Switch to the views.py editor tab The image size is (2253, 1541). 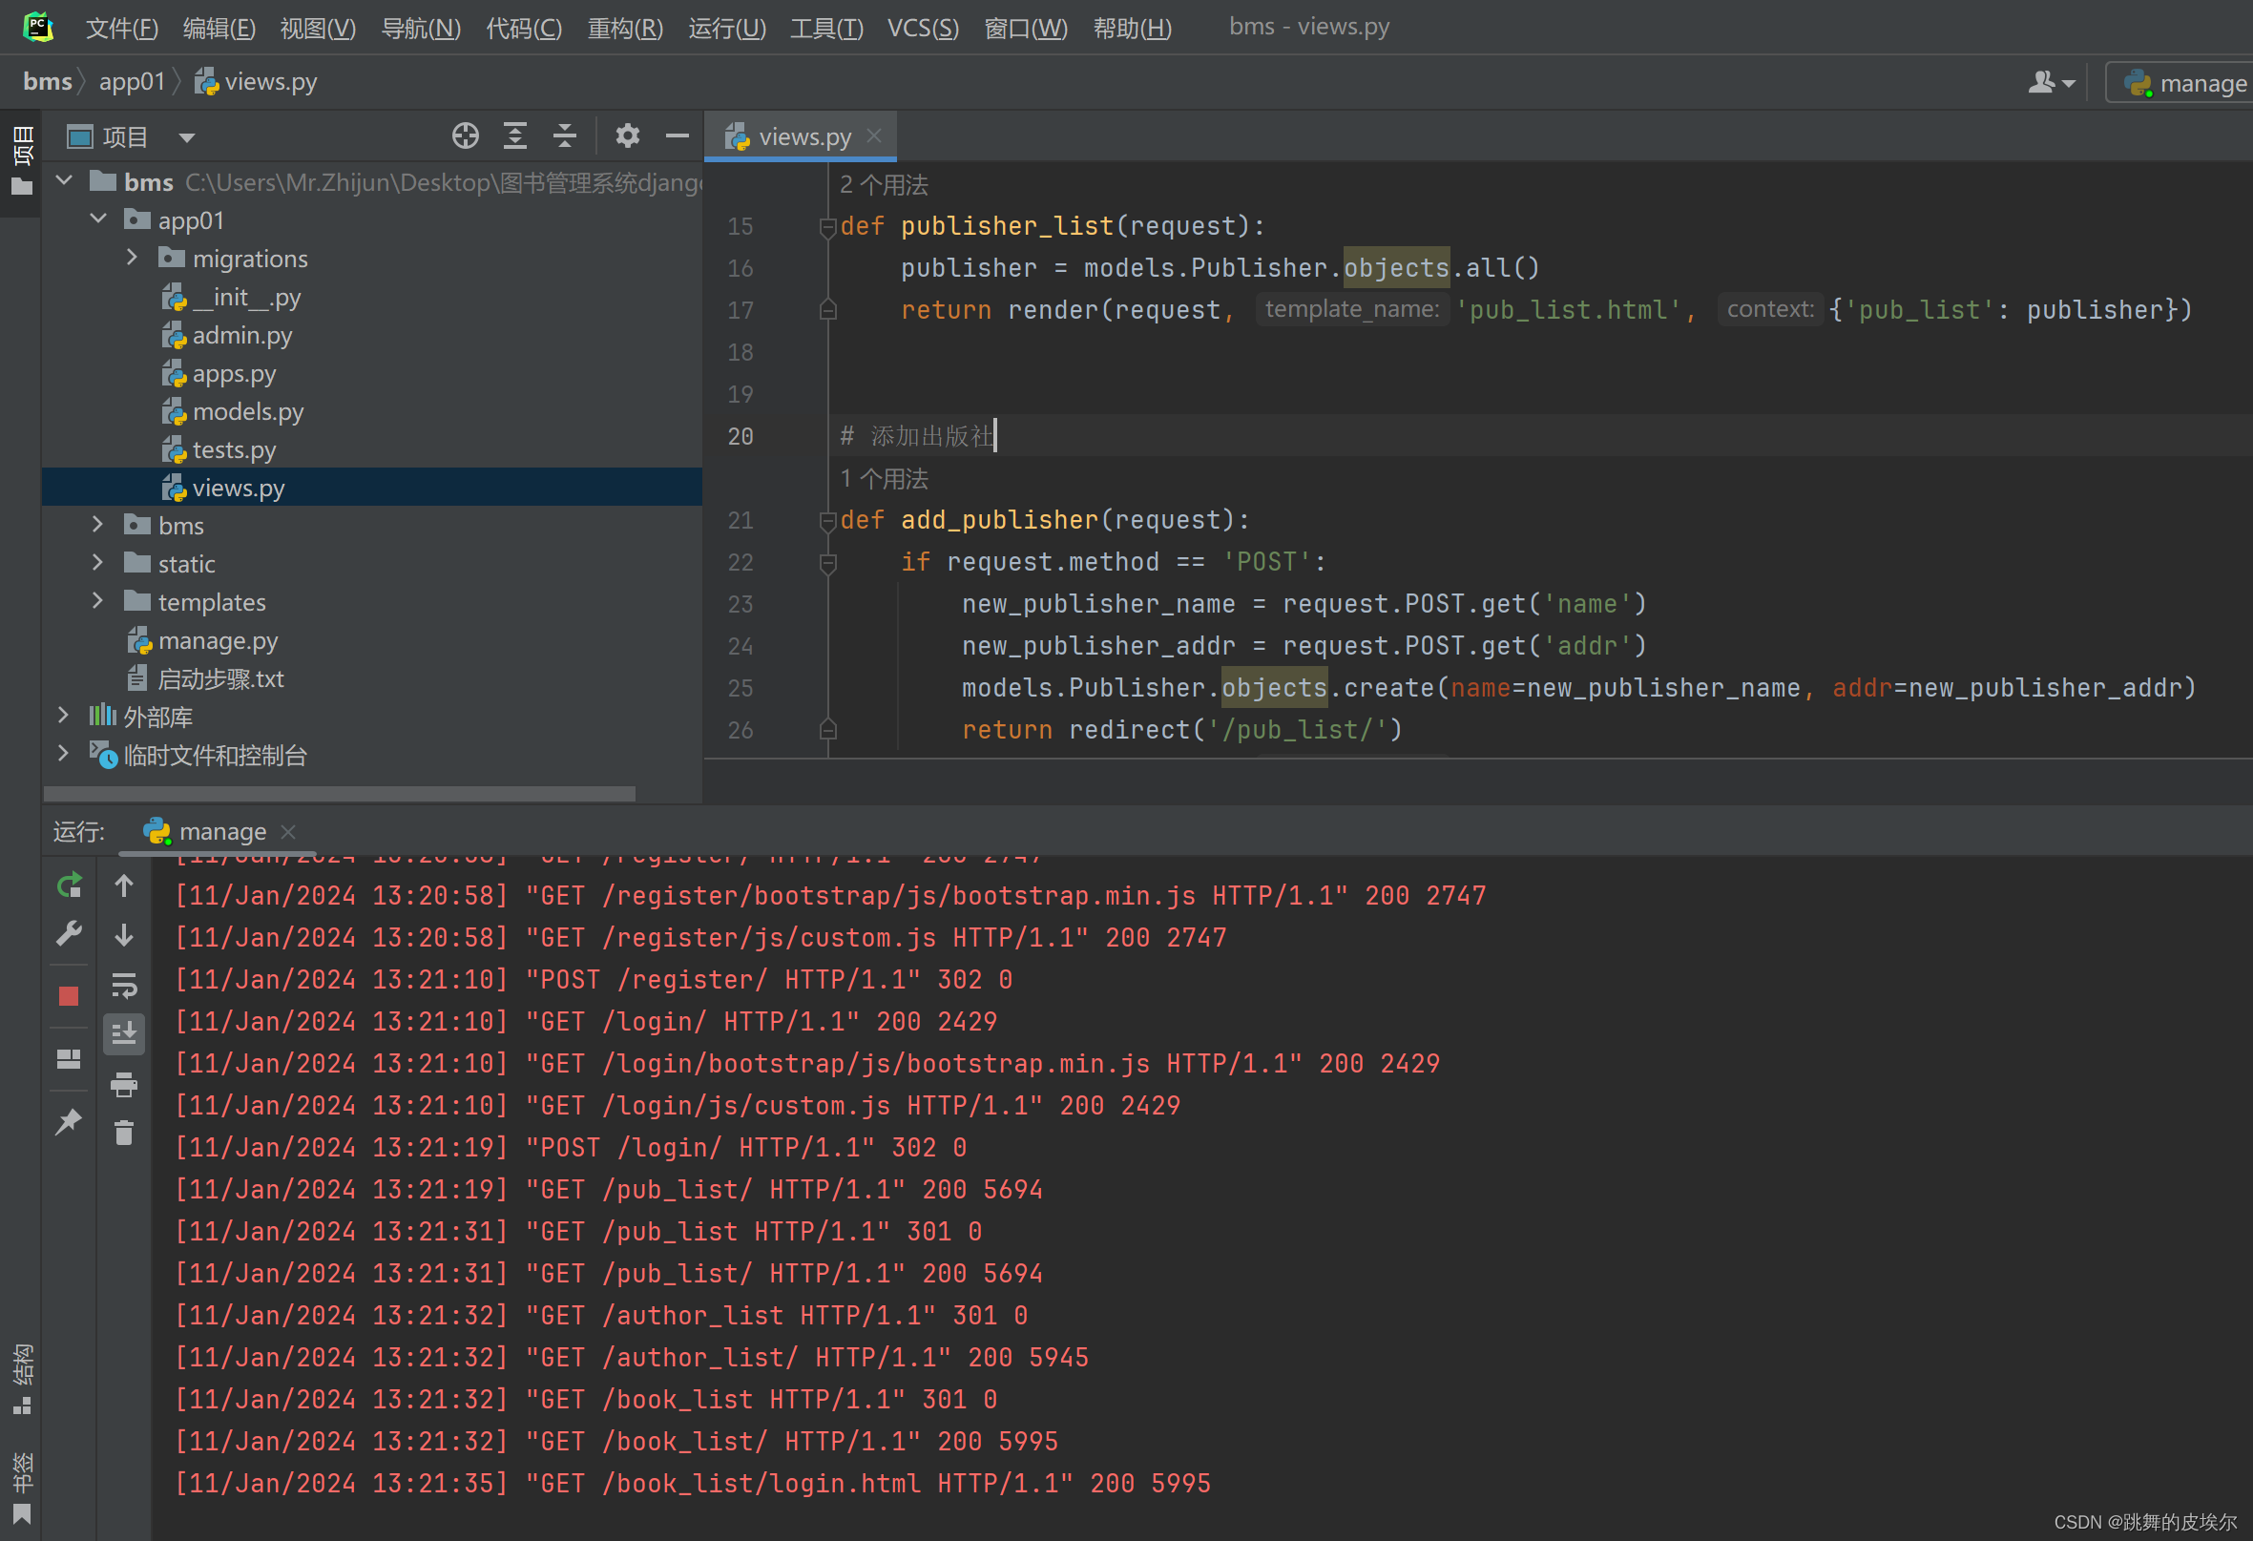coord(803,136)
